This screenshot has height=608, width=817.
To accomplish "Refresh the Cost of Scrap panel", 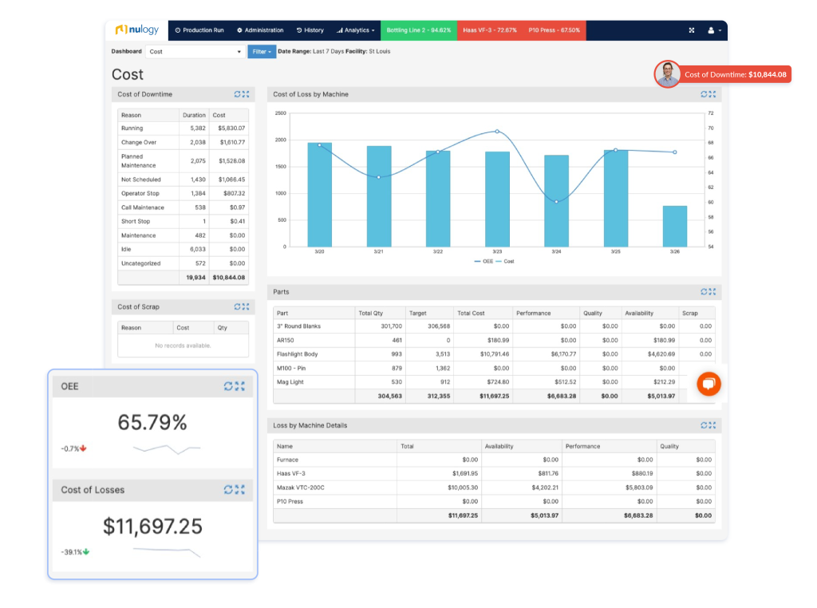I will (237, 306).
